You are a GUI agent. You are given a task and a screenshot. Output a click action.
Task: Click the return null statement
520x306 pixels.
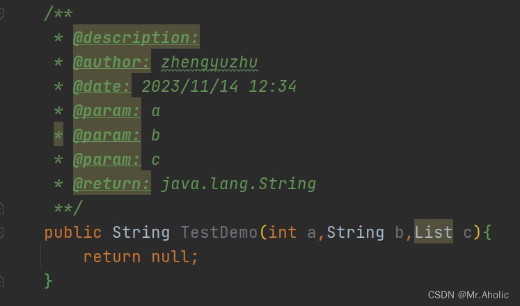pos(141,257)
